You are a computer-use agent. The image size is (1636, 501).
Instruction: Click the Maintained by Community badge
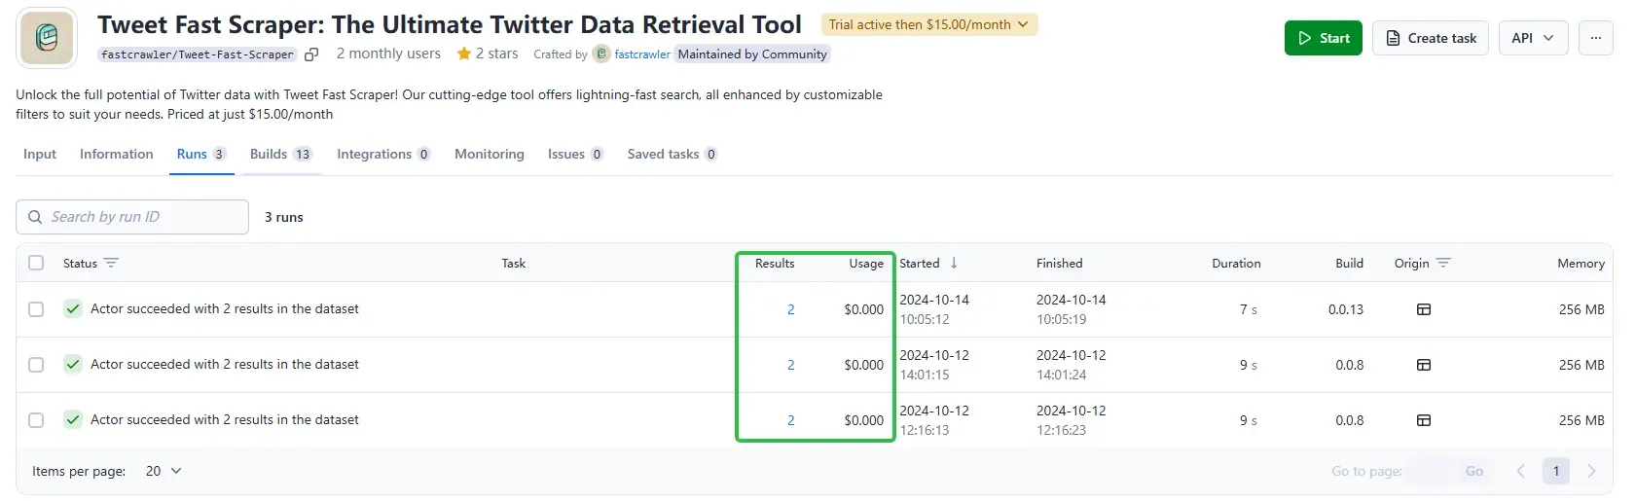(x=752, y=54)
